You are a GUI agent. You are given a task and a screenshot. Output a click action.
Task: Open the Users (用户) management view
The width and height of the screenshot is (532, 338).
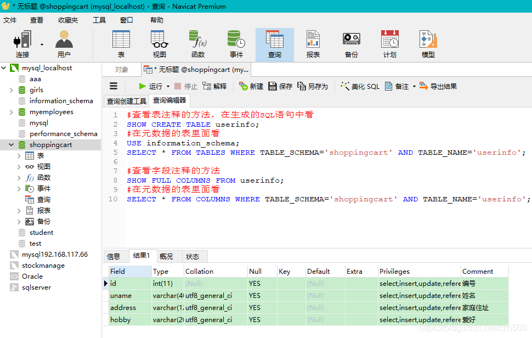tap(63, 44)
